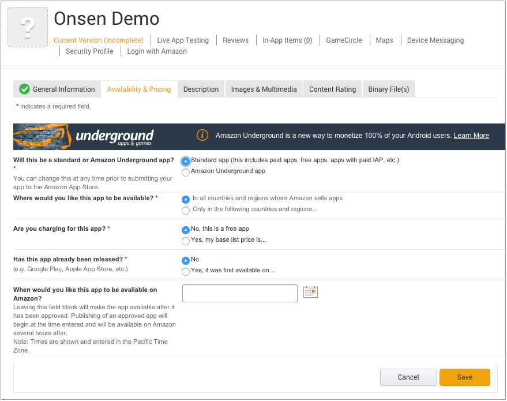Choose Only in the following countries option

pos(186,211)
